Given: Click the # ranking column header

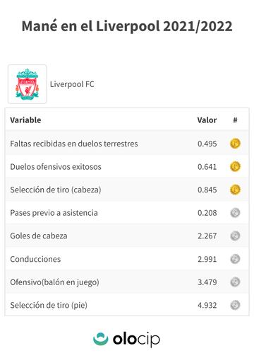Looking at the screenshot, I should (x=235, y=120).
